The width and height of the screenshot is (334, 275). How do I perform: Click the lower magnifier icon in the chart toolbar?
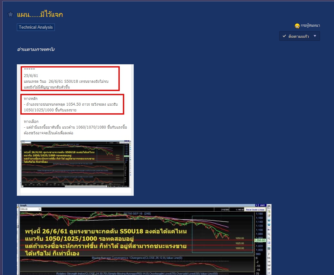[x=269, y=238]
